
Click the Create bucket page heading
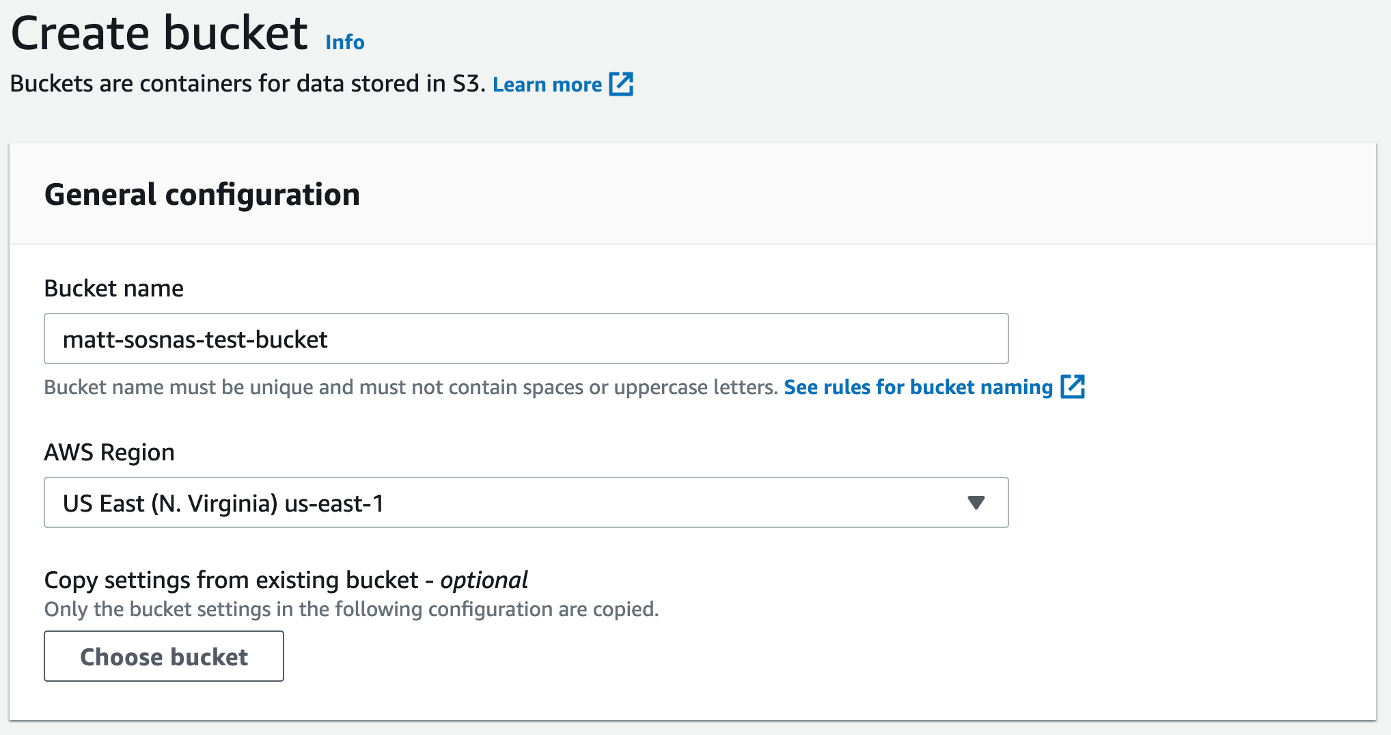[159, 33]
